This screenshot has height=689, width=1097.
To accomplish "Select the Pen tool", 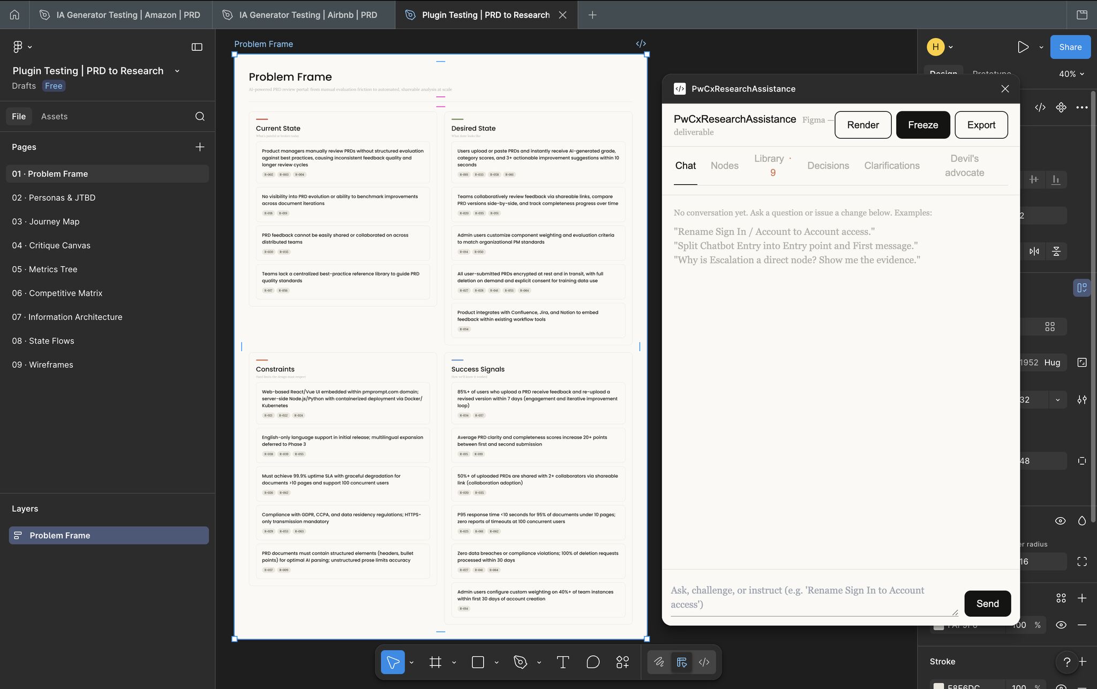I will tap(520, 662).
